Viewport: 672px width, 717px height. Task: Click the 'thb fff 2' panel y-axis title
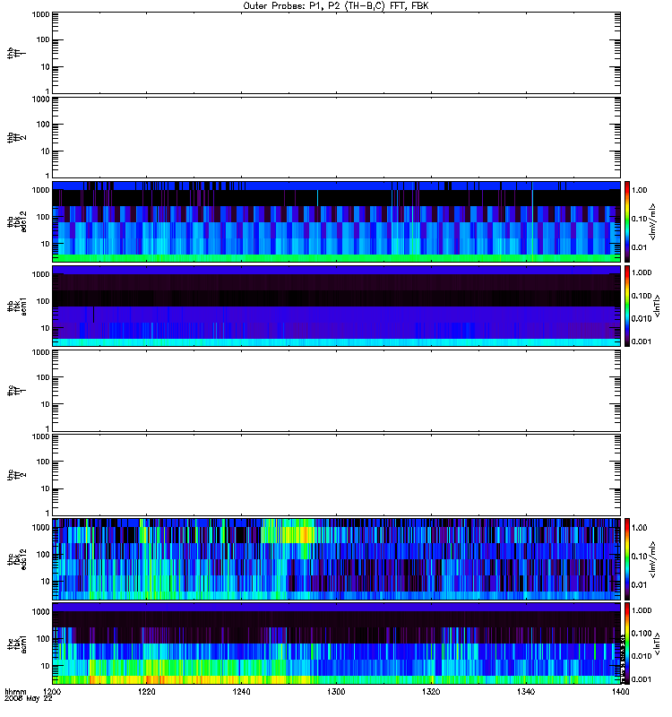[x=16, y=138]
